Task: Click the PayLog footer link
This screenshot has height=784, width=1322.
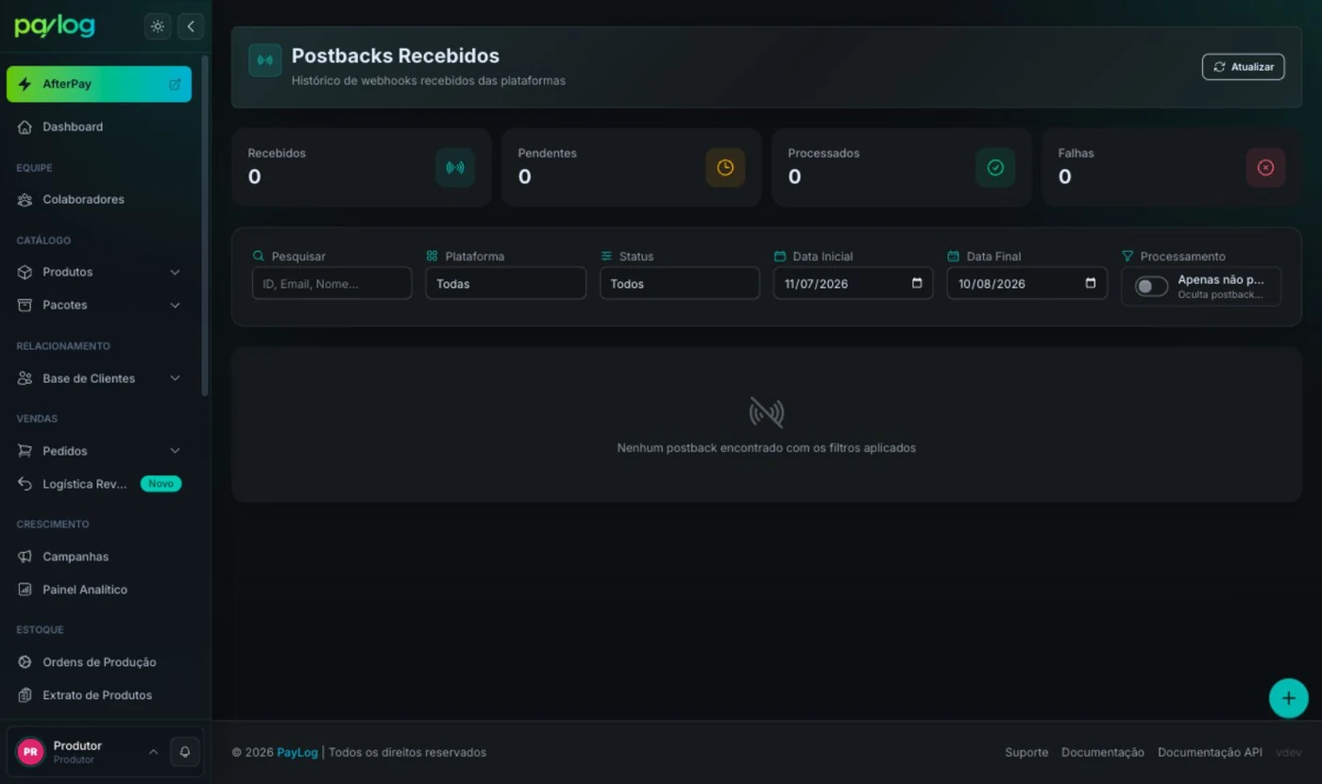Action: 297,752
